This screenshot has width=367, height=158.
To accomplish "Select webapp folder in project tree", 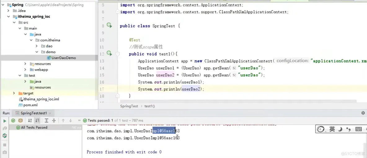I will point(39,69).
